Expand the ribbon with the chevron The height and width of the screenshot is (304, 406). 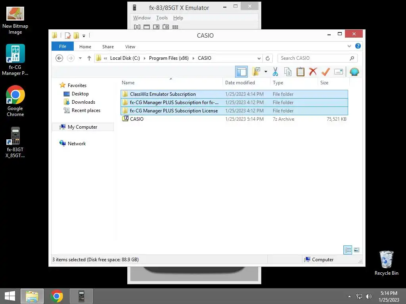pos(349,46)
